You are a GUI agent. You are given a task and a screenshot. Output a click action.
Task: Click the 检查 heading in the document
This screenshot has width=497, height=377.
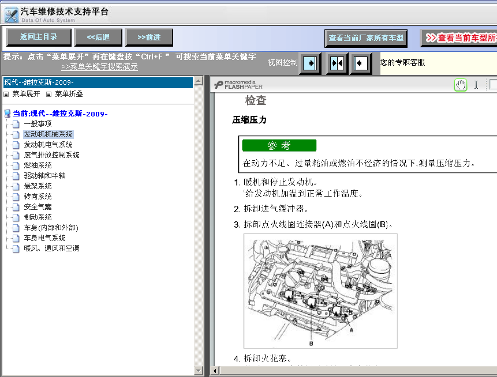(256, 100)
